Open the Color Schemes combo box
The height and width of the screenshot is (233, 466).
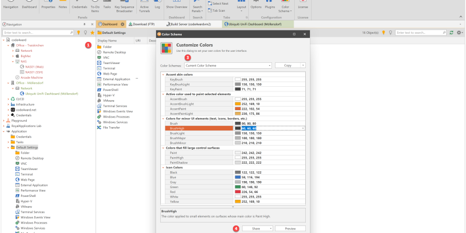tap(216, 66)
